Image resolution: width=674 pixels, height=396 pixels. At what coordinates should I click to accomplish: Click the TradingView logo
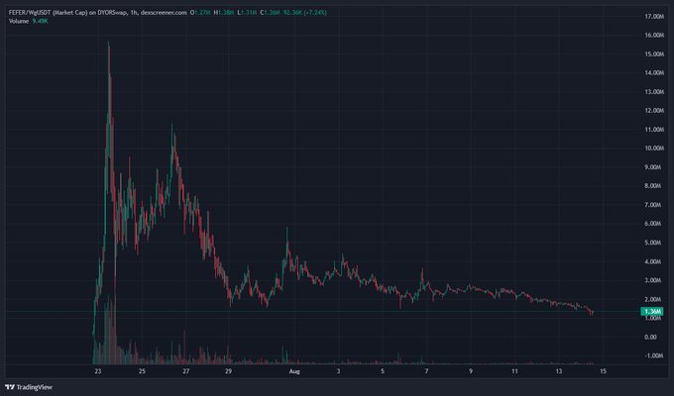pos(29,387)
